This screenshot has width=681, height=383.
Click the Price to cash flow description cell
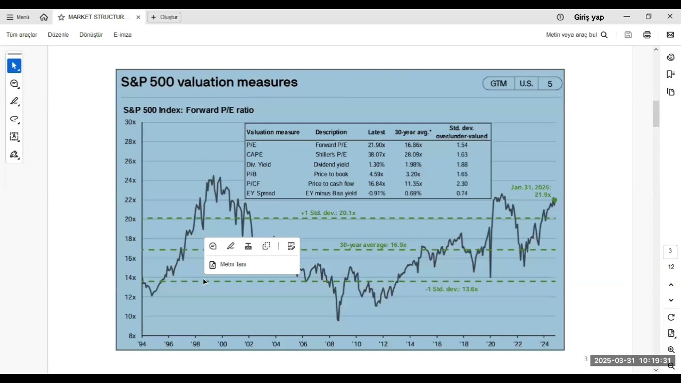coord(331,184)
